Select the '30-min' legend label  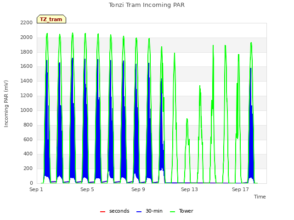(x=154, y=211)
